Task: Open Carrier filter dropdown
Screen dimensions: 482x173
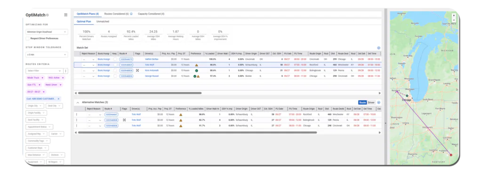Action: pyautogui.click(x=56, y=134)
